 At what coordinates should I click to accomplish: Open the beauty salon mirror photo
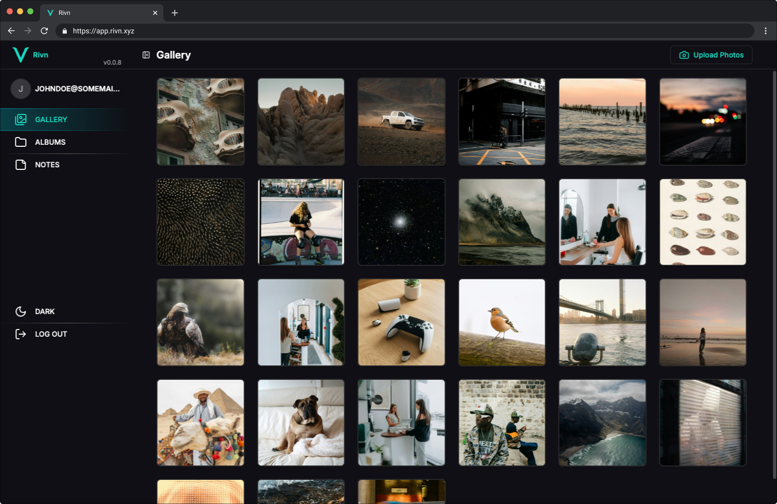[x=602, y=222]
